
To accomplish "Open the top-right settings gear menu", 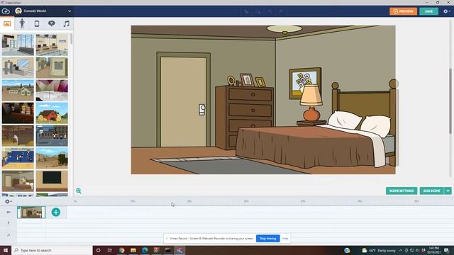I will 446,11.
